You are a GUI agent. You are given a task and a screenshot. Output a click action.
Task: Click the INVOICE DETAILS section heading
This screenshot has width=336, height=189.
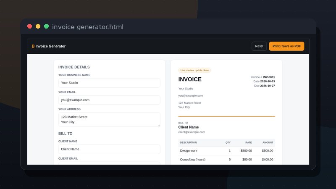point(74,67)
